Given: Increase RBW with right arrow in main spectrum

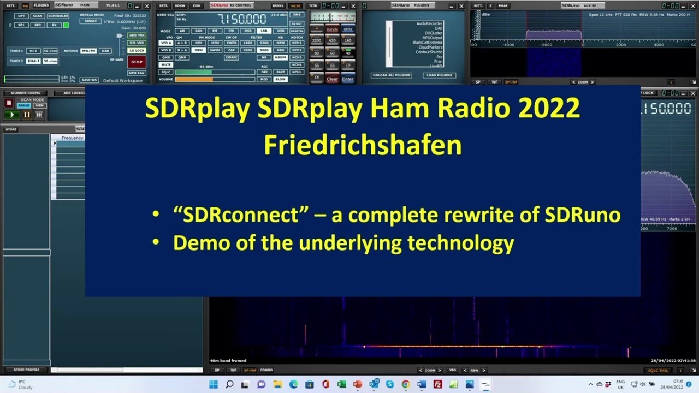Looking at the screenshot, I should pos(484,370).
